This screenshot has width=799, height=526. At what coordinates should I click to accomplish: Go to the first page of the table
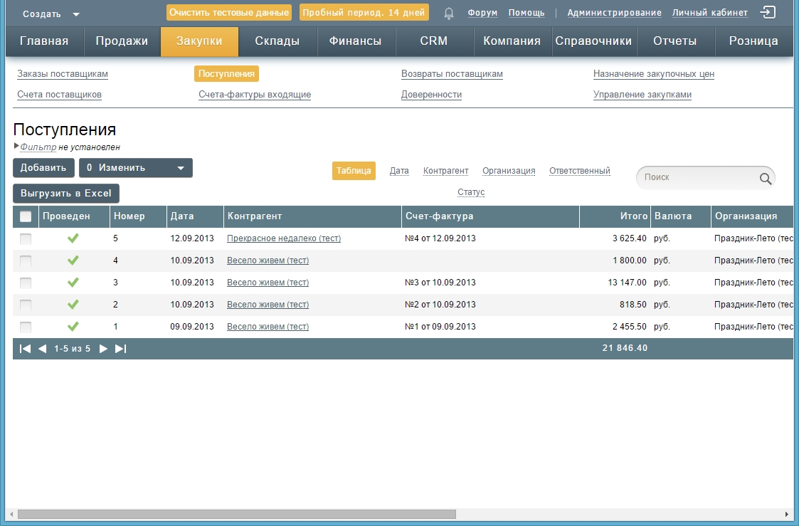[x=25, y=349]
